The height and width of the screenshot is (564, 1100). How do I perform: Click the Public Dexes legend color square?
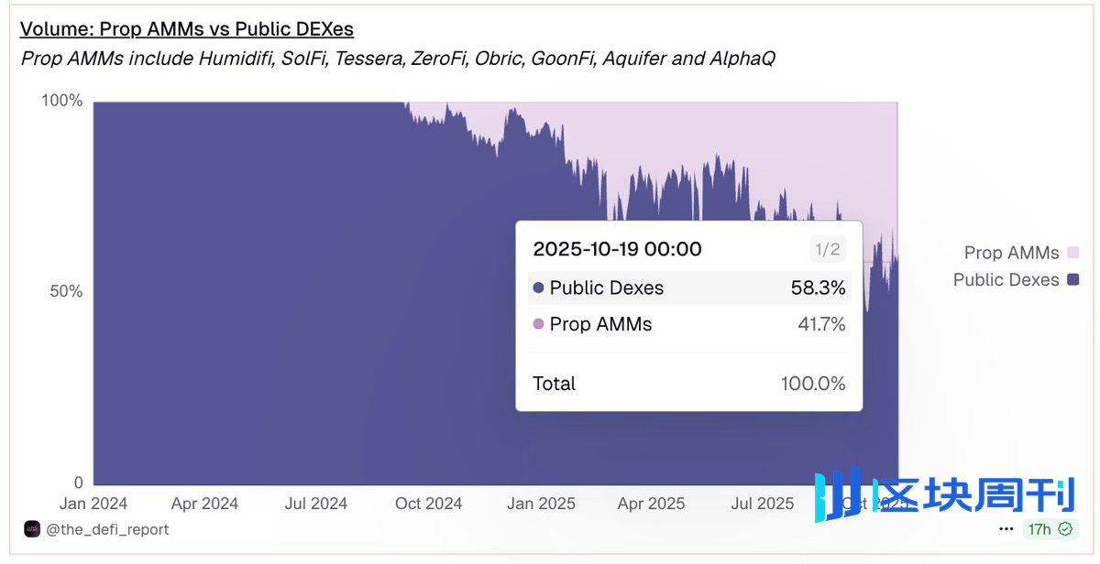coord(1072,280)
